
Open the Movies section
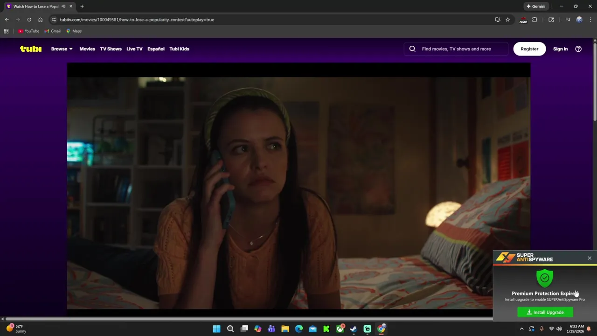click(x=87, y=49)
